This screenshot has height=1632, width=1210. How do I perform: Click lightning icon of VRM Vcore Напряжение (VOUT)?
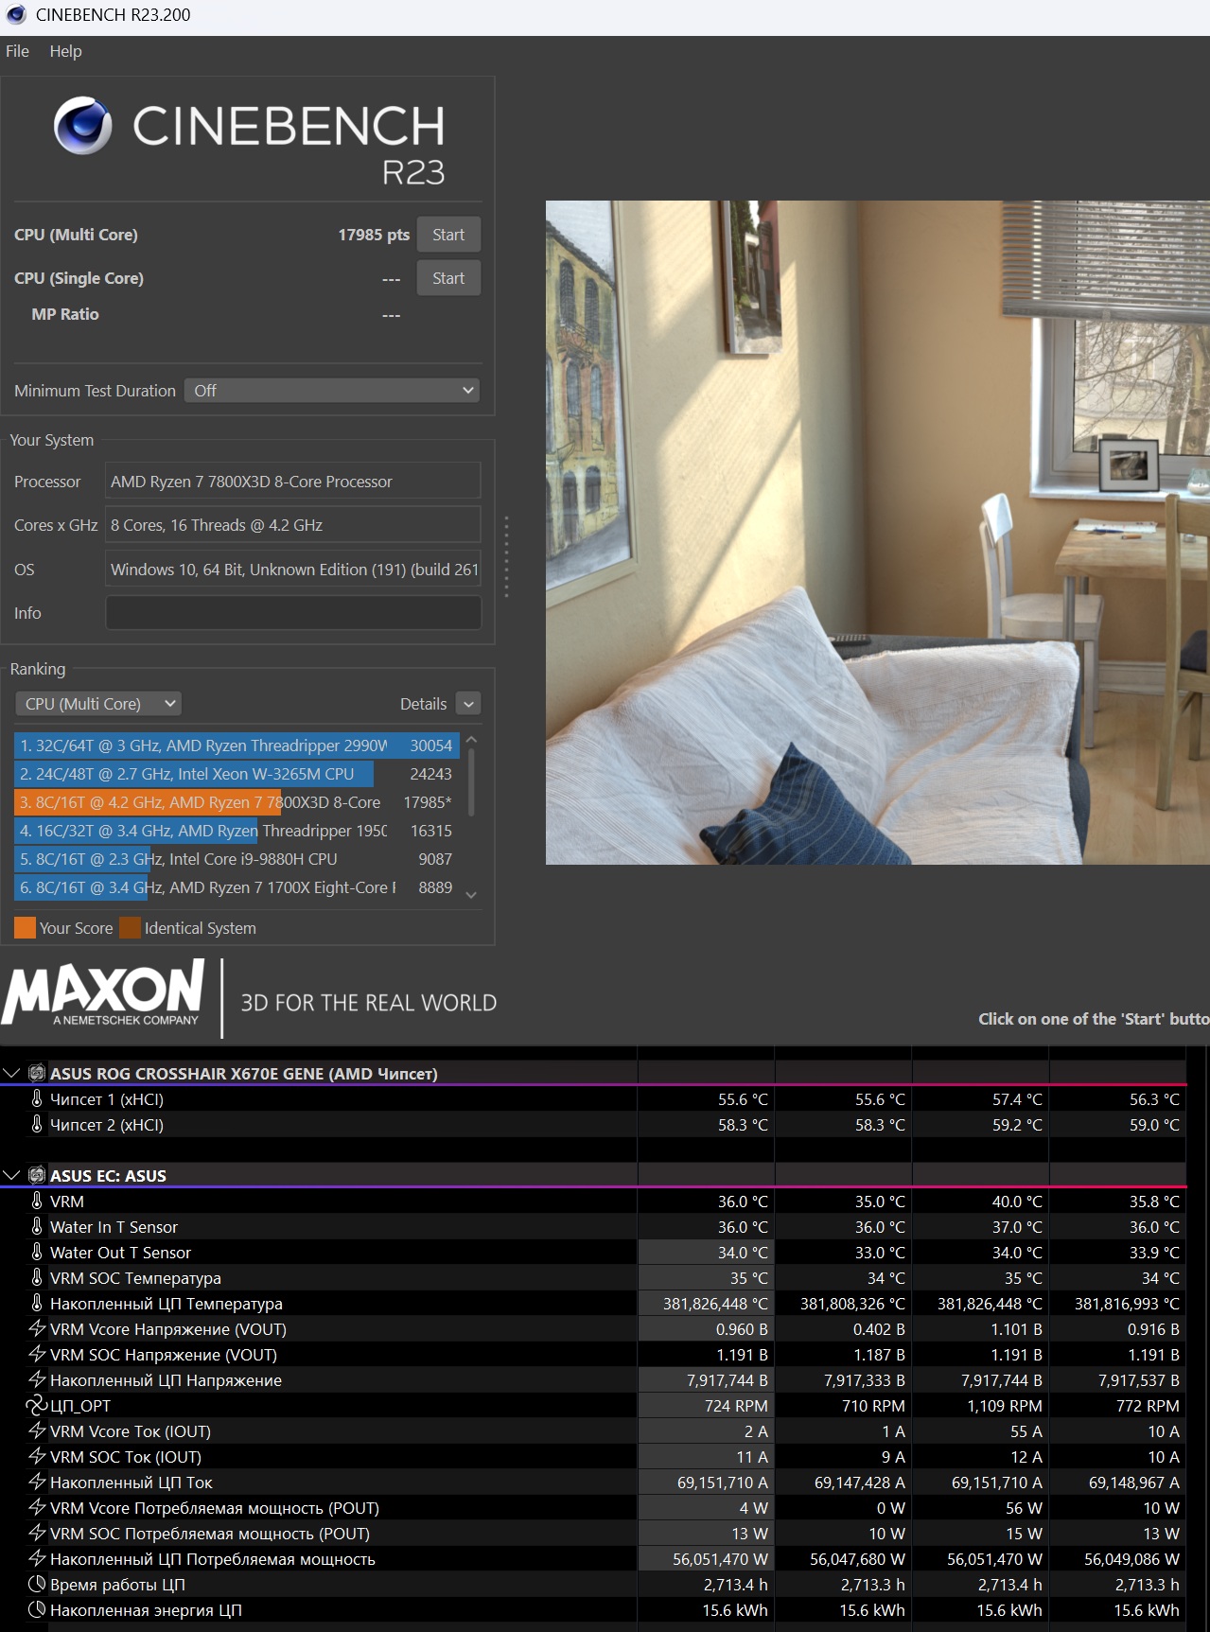(x=37, y=1328)
